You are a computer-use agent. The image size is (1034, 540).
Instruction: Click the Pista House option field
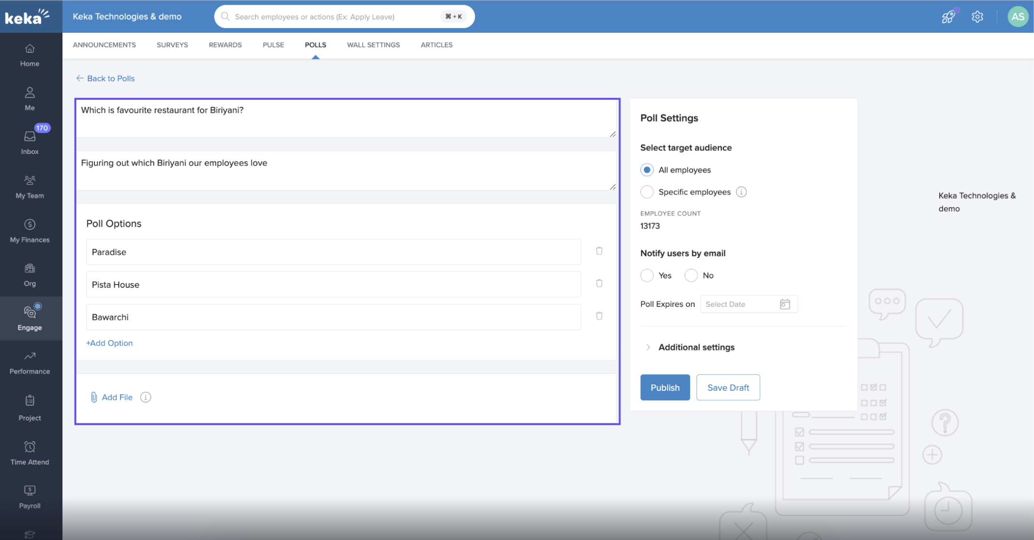pyautogui.click(x=333, y=285)
